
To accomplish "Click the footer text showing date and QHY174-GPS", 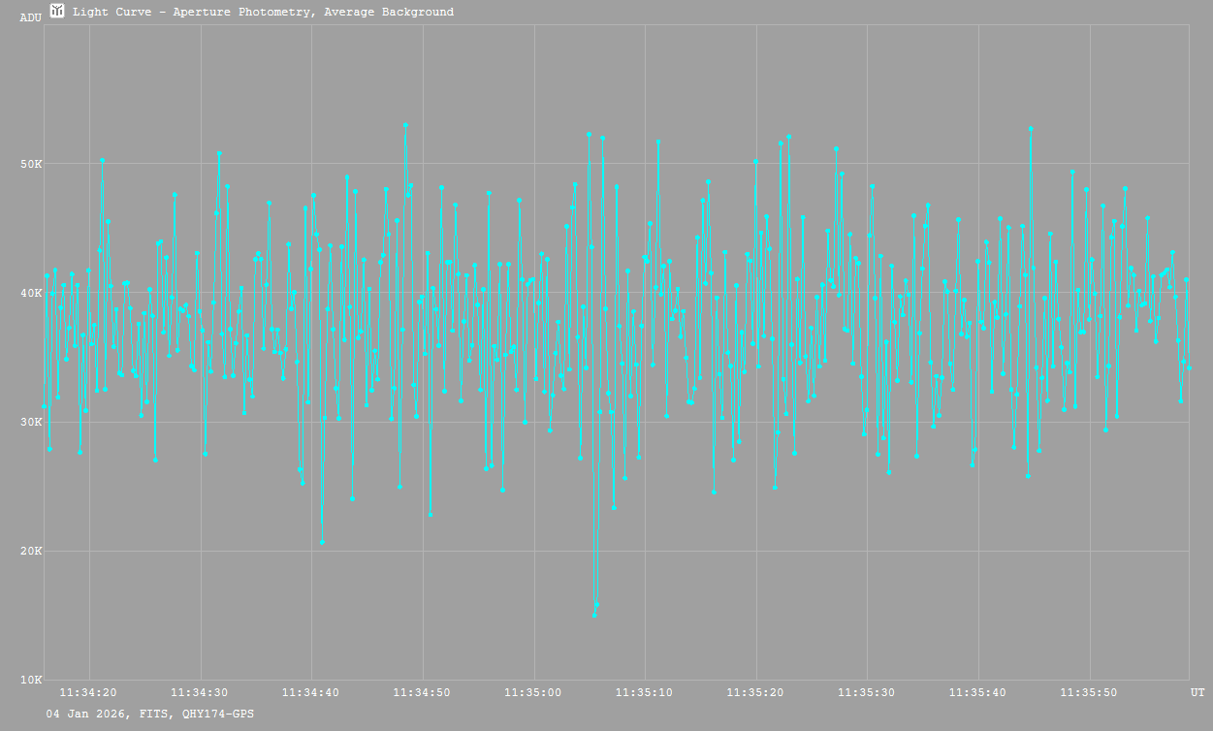I will point(150,714).
